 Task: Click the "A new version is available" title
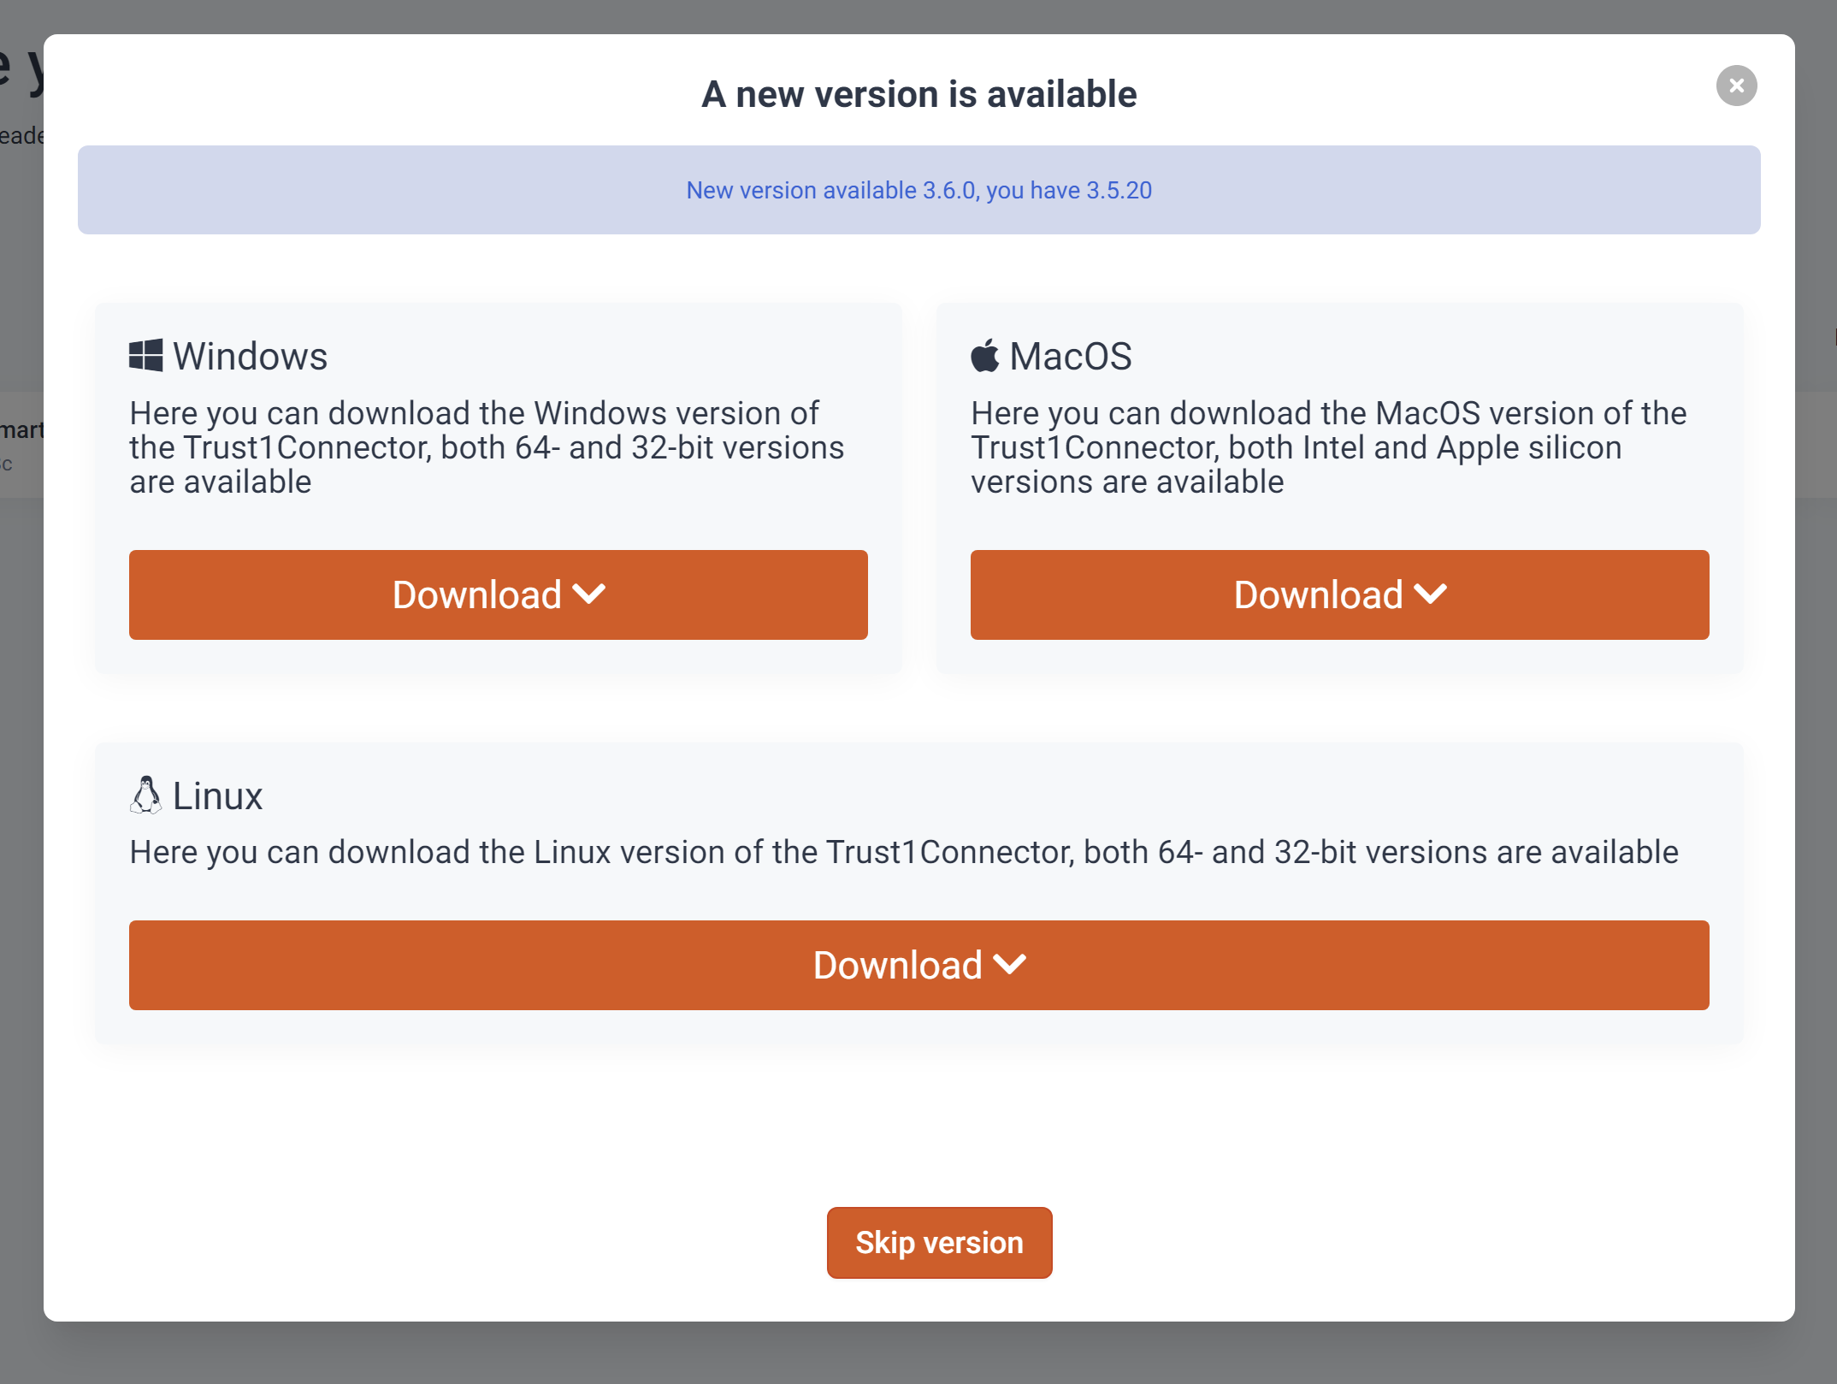918,94
